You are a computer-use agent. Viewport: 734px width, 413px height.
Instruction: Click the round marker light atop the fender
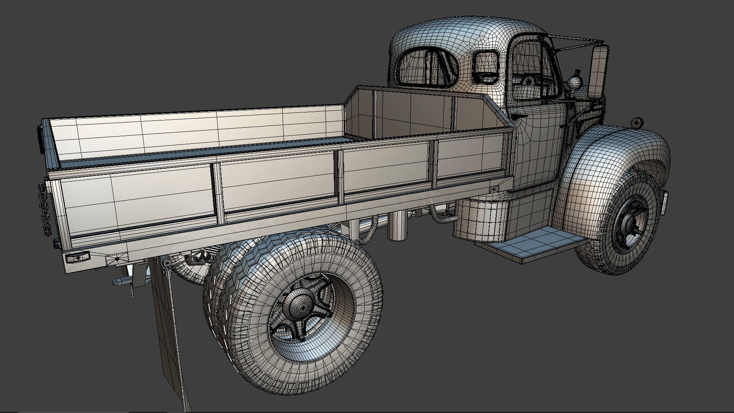637,123
